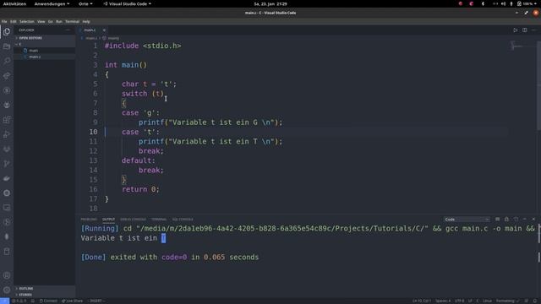The width and height of the screenshot is (541, 304).
Task: Clear the Output panel
Action: point(497,220)
